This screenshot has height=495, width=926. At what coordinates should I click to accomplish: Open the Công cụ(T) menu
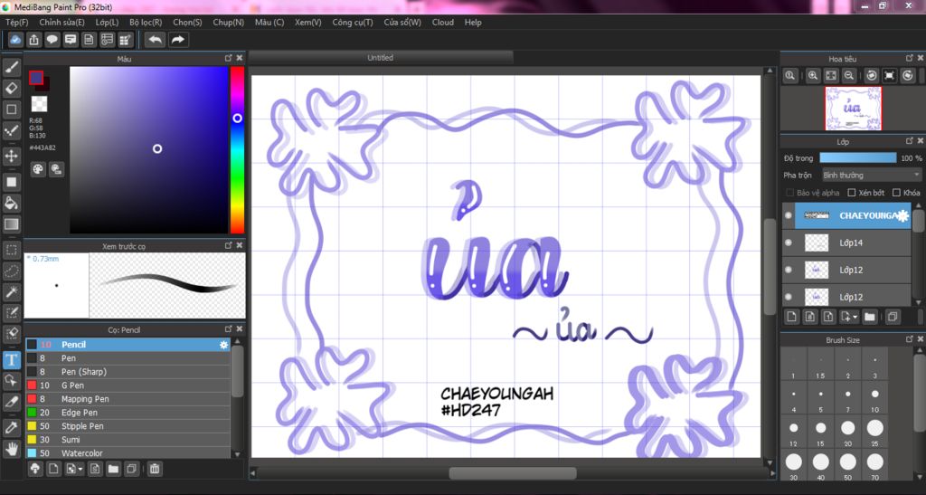(352, 22)
